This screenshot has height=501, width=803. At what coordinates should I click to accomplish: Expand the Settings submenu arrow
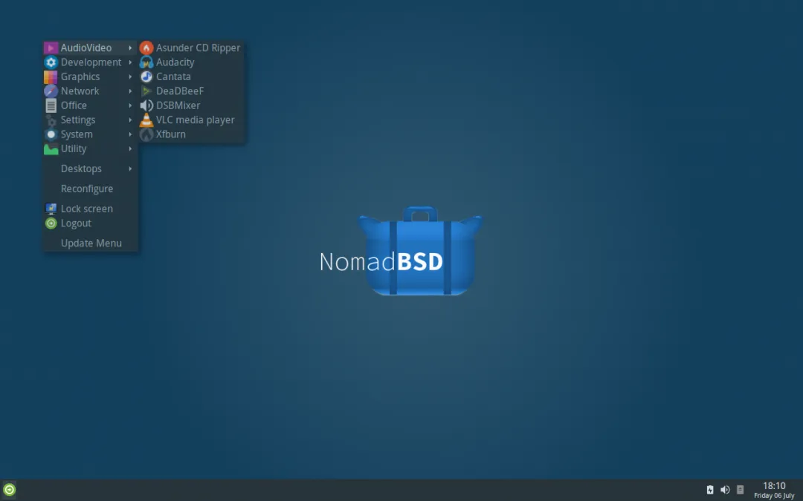(130, 120)
